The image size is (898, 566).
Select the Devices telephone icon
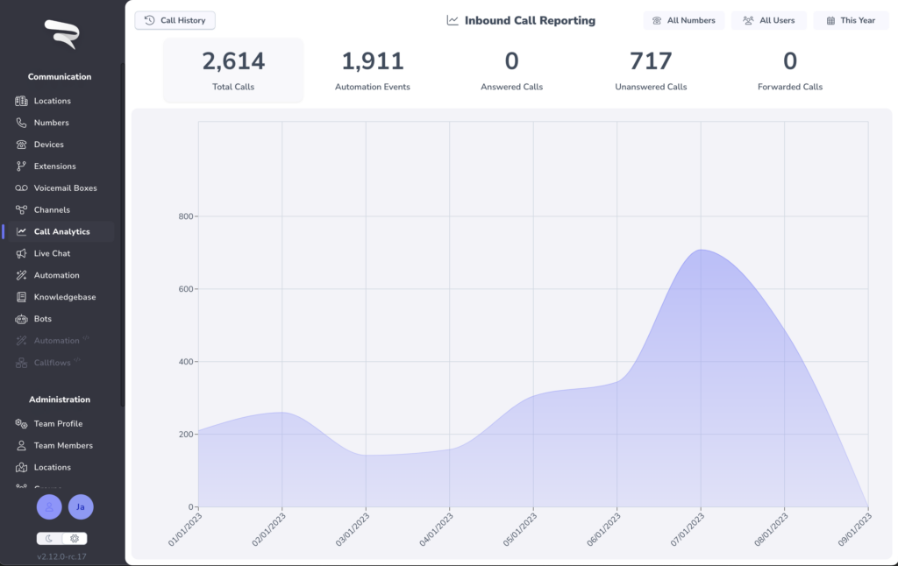(x=21, y=145)
